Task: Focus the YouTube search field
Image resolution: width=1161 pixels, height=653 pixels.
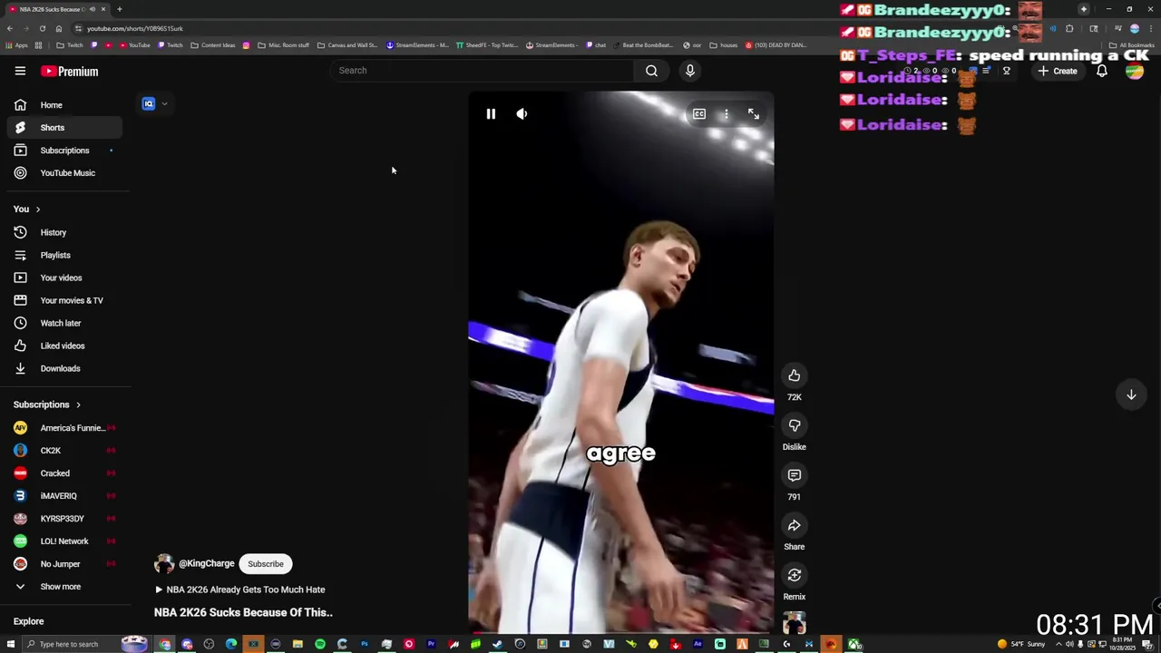Action: click(483, 71)
